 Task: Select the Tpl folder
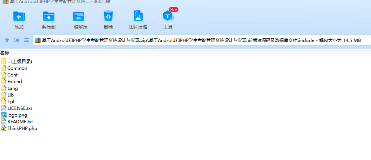click(x=8, y=102)
